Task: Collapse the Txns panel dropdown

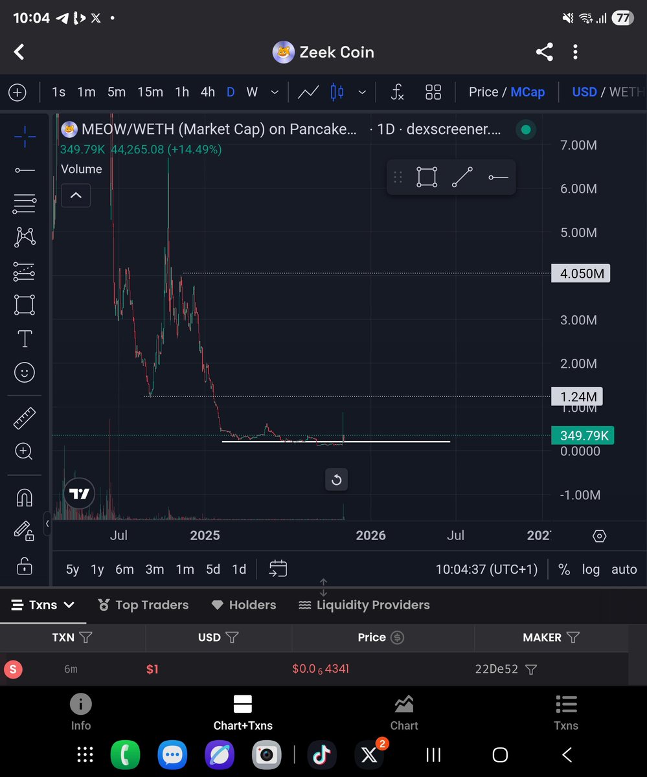Action: click(x=70, y=605)
